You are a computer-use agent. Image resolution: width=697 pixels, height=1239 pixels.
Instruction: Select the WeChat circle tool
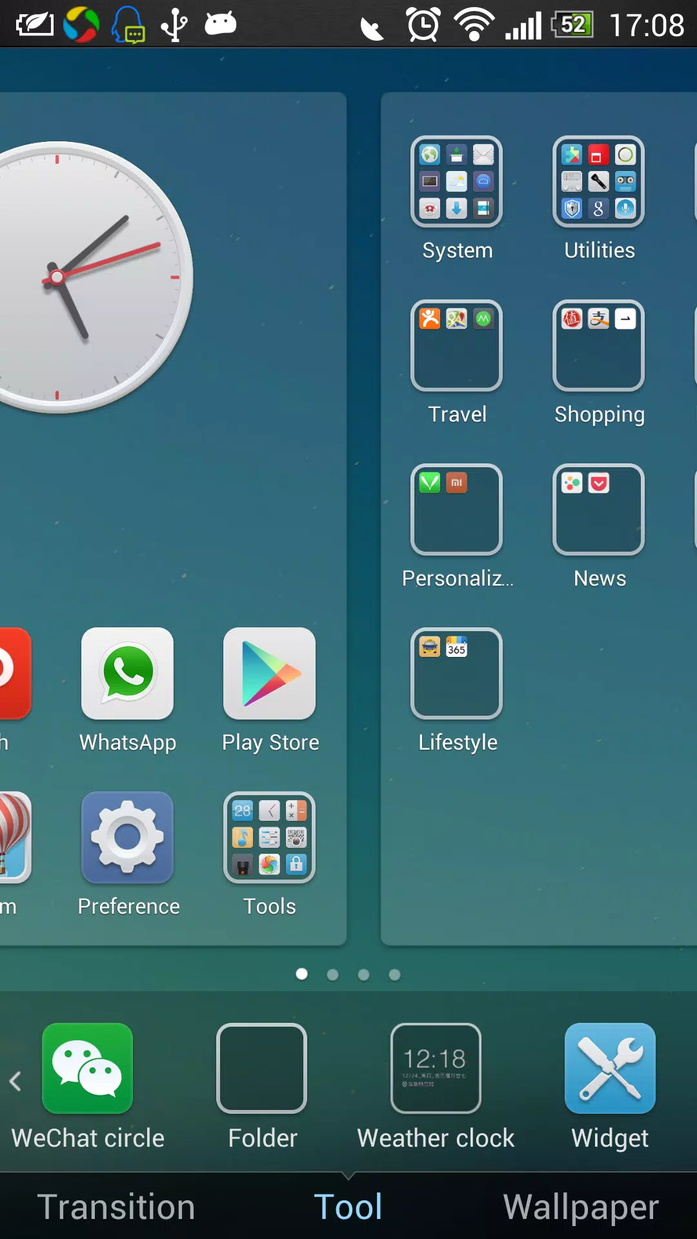[x=87, y=1068]
